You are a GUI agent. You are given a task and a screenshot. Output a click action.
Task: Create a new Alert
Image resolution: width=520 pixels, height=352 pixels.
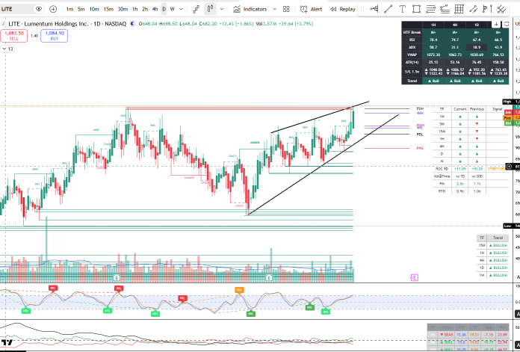(x=311, y=9)
